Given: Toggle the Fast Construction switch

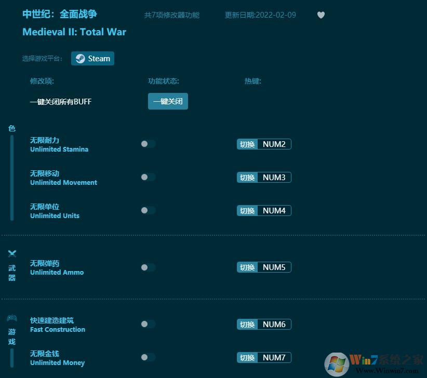Looking at the screenshot, I should (148, 325).
